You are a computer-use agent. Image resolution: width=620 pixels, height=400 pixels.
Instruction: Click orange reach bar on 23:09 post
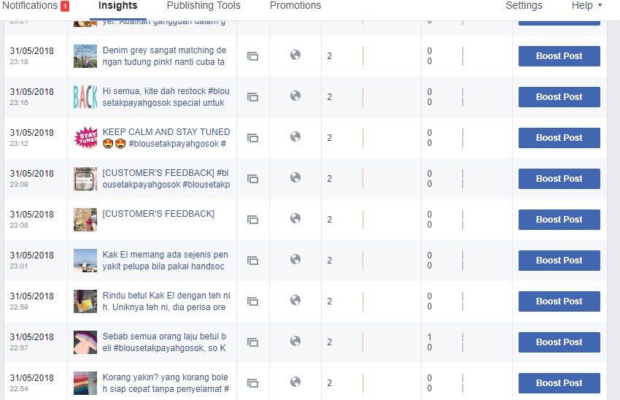point(363,178)
